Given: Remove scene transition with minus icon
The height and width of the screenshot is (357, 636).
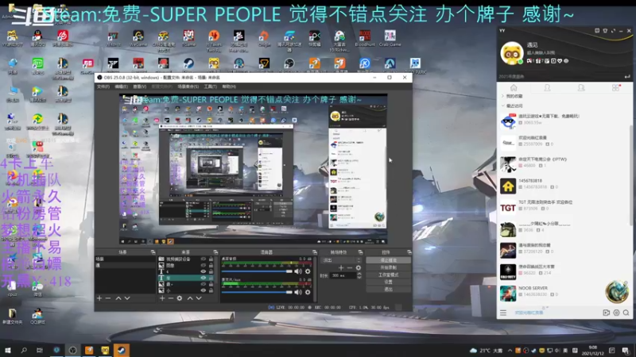Looking at the screenshot, I should pyautogui.click(x=350, y=267).
